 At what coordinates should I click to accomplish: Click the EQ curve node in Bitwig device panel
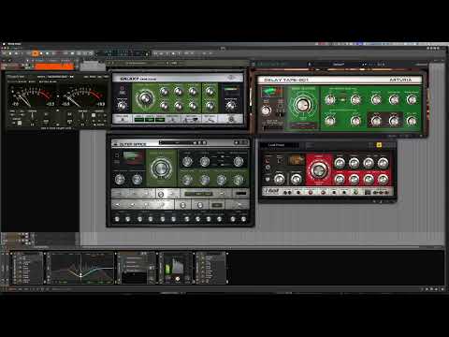click(80, 275)
